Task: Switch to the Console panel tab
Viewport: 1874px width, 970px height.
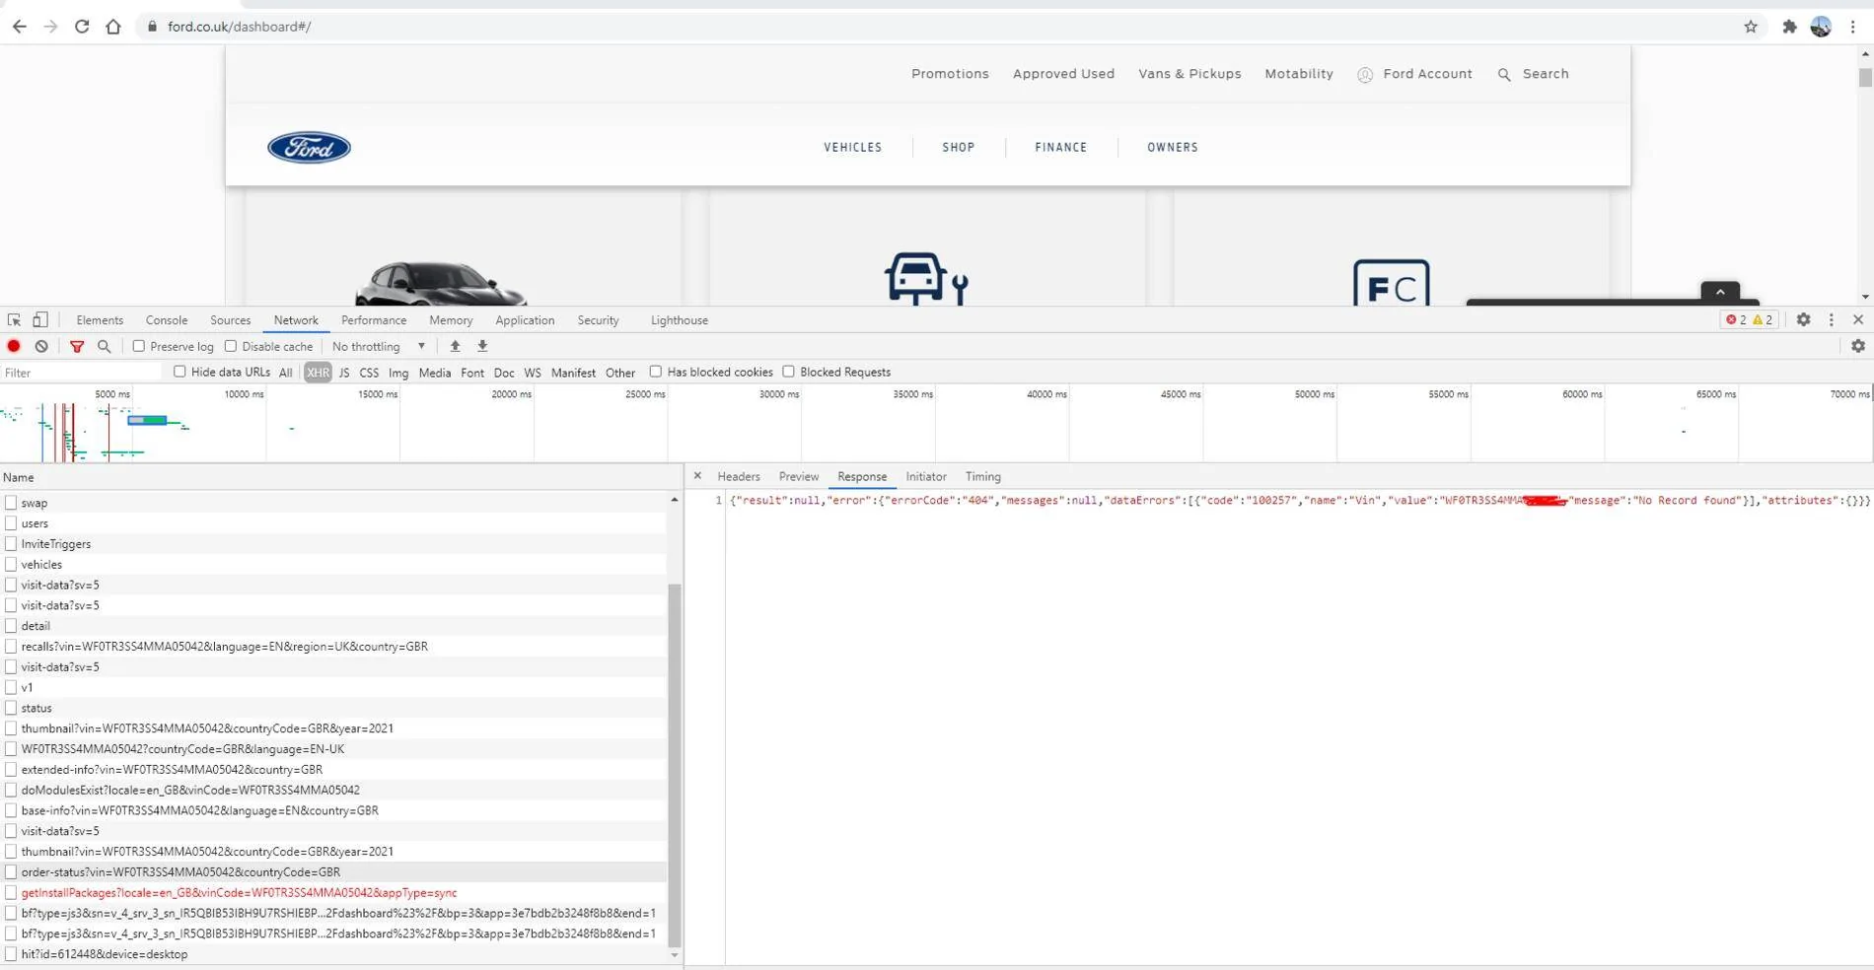Action: click(166, 319)
